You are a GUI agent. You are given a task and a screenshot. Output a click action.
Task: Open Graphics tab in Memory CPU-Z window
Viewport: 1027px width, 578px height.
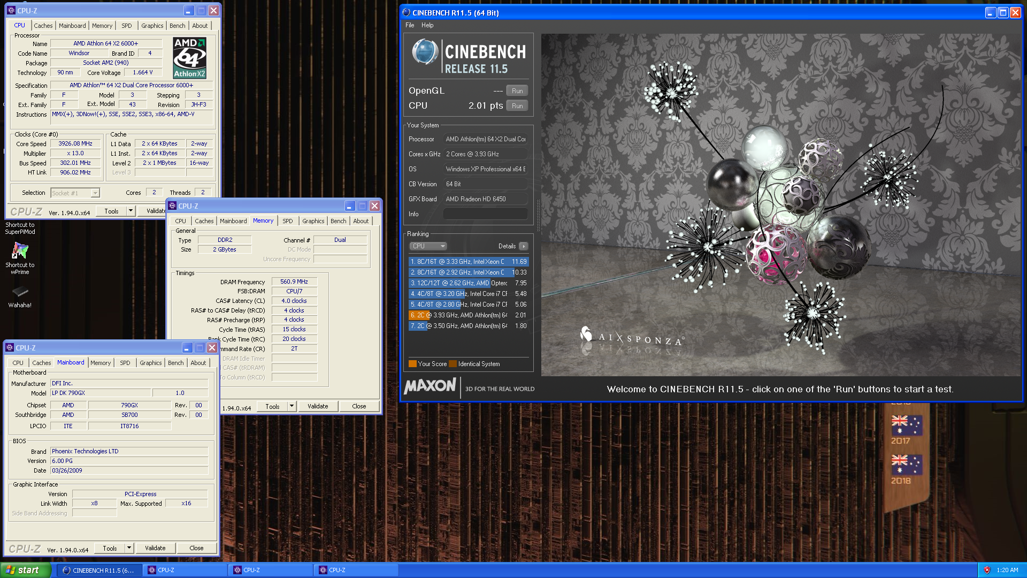[313, 221]
